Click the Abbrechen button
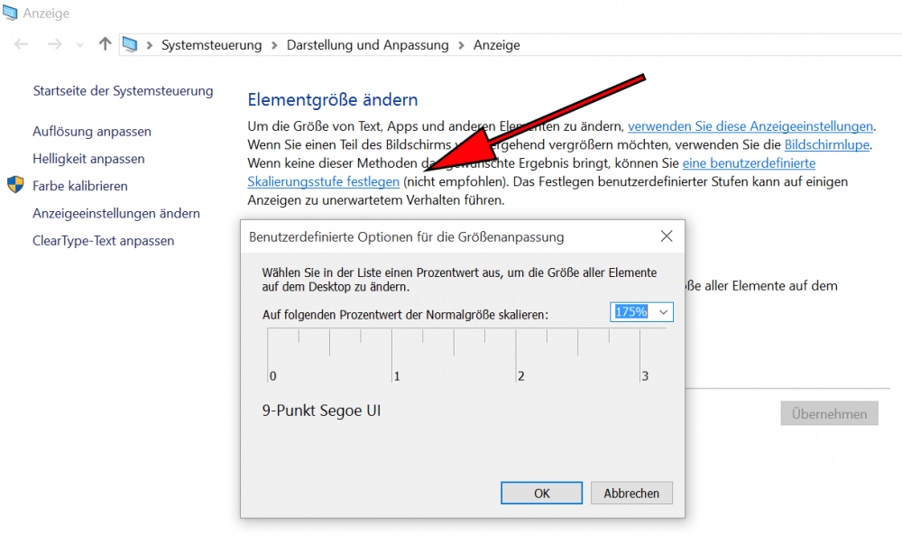The width and height of the screenshot is (902, 545). pos(631,494)
